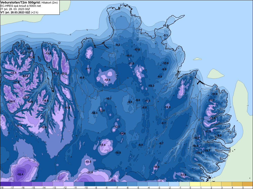
Task: Click legend swatch between -11 and -10
Action: (79, 184)
